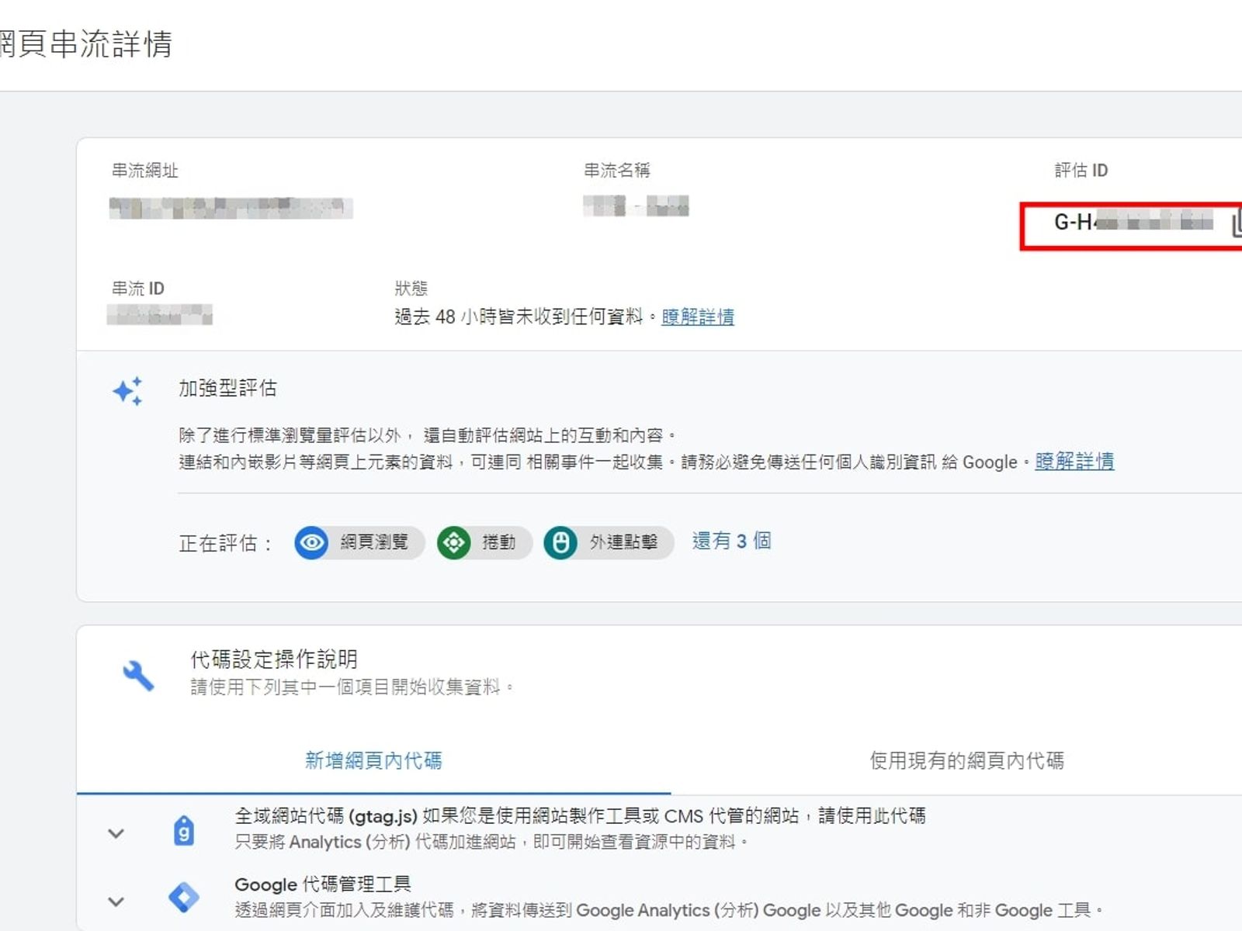Screen dimensions: 1242x931
Task: Switch to the 新增網頁內代碼 tab
Action: point(373,760)
